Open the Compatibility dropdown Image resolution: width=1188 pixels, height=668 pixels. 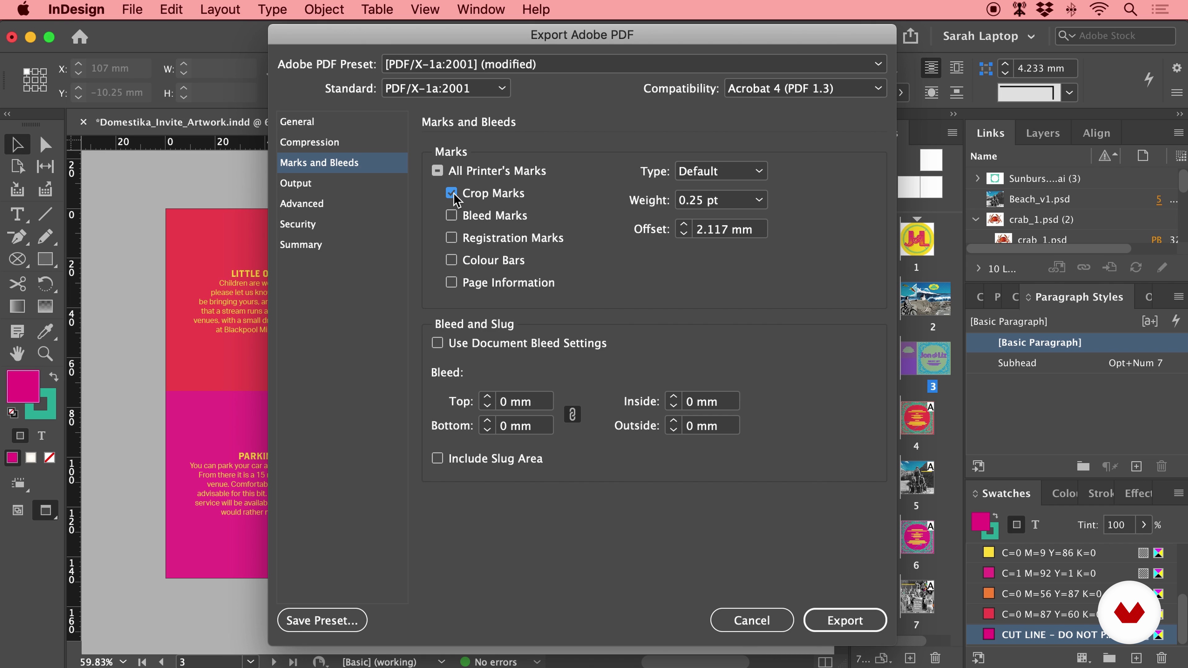click(805, 88)
